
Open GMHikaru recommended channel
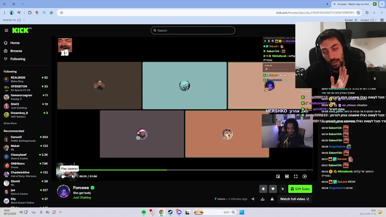(x=26, y=165)
